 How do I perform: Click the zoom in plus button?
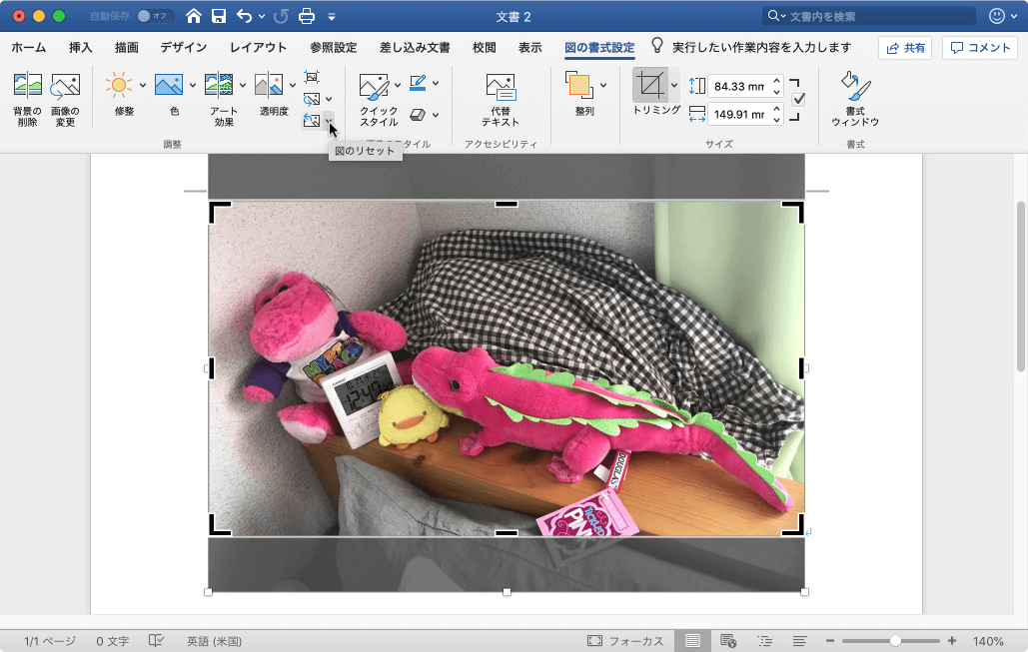(952, 641)
